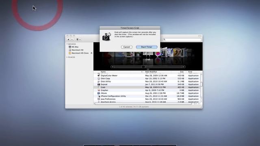Click the Disk Copy app icon
Screen dimensions: 260x146
(99, 78)
